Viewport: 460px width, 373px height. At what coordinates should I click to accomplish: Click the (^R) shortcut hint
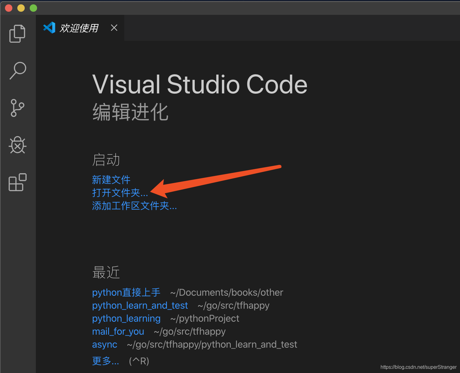pyautogui.click(x=139, y=361)
